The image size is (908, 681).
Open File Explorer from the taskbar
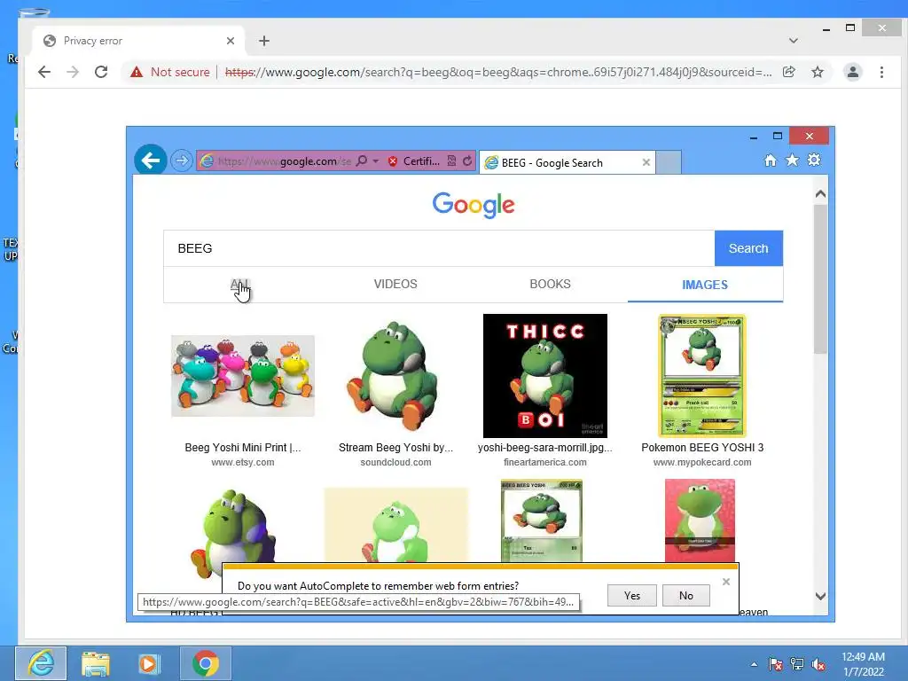[96, 663]
